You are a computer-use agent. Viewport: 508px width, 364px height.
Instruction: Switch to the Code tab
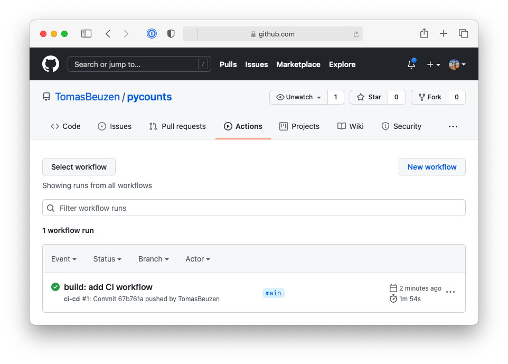tap(65, 126)
